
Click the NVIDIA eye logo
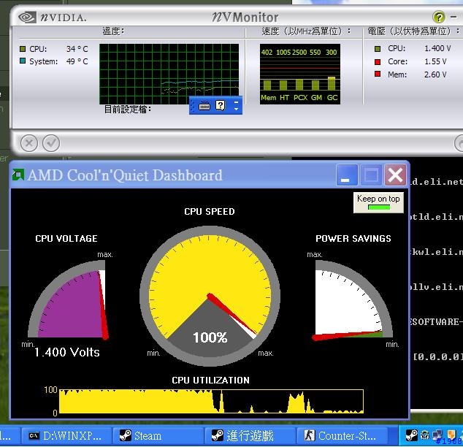click(x=27, y=17)
